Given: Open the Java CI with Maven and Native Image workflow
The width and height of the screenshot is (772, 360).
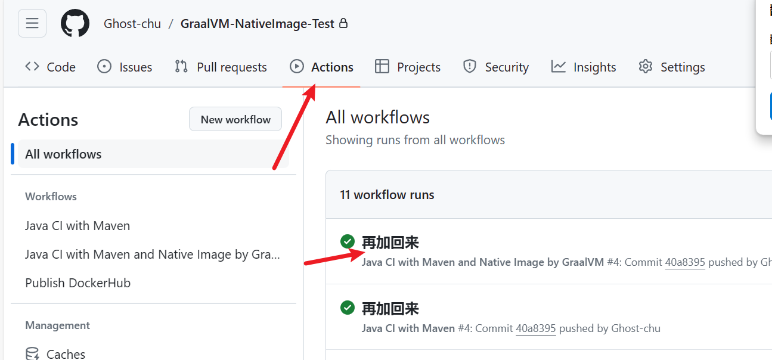Looking at the screenshot, I should pyautogui.click(x=153, y=255).
